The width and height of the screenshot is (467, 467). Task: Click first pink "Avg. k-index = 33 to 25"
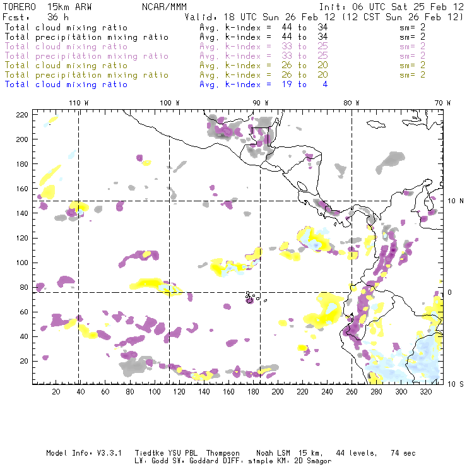click(264, 47)
